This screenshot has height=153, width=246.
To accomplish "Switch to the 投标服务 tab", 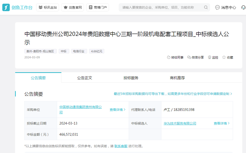I will click(x=131, y=78).
